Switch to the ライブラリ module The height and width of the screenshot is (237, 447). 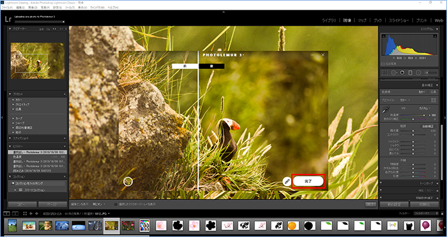329,20
